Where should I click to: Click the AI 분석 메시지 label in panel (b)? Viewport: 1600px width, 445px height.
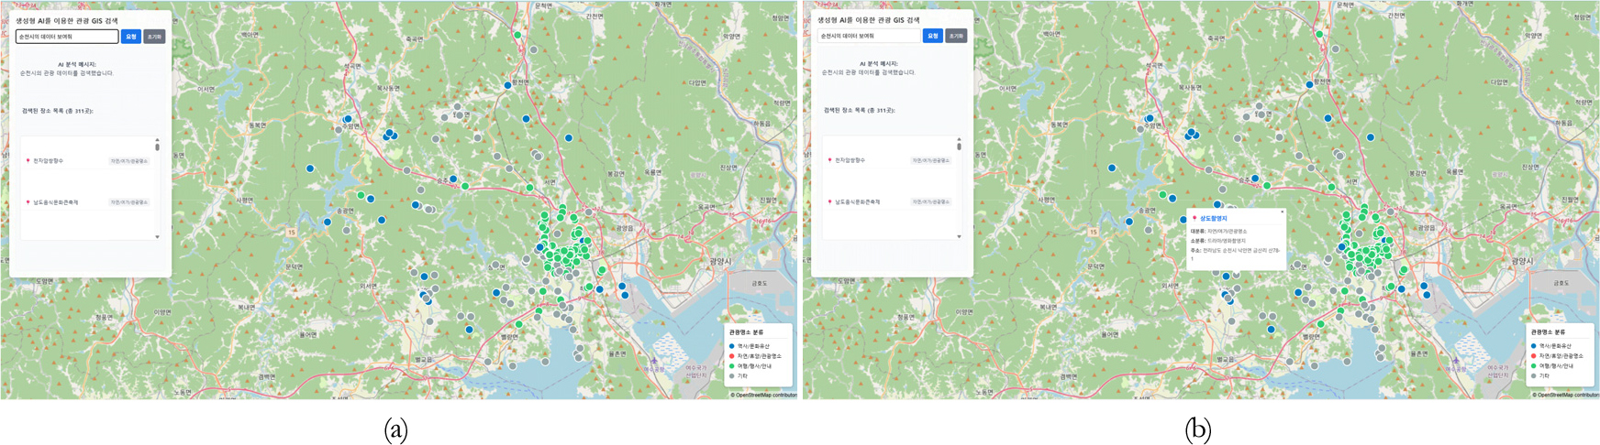tap(878, 64)
